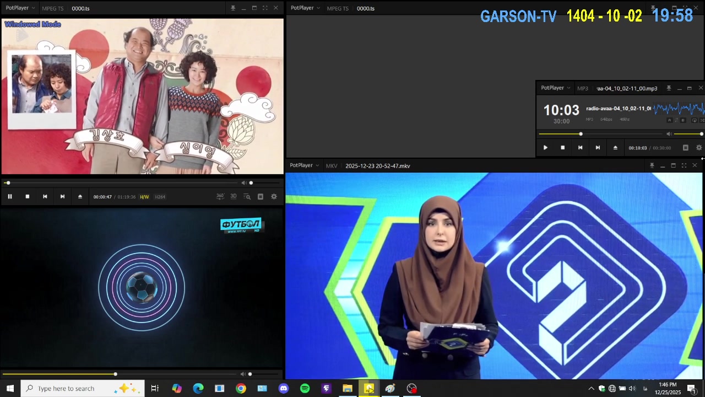Screen dimensions: 705x397
Task: Stop the MP3 audio player
Action: (x=562, y=148)
